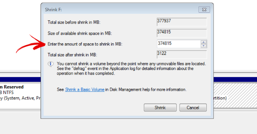257x134 pixels.
Task: Increase shrink amount with the up arrow
Action: pyautogui.click(x=204, y=42)
